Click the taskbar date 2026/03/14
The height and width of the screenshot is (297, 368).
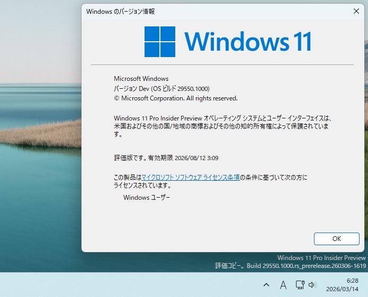[x=342, y=289]
